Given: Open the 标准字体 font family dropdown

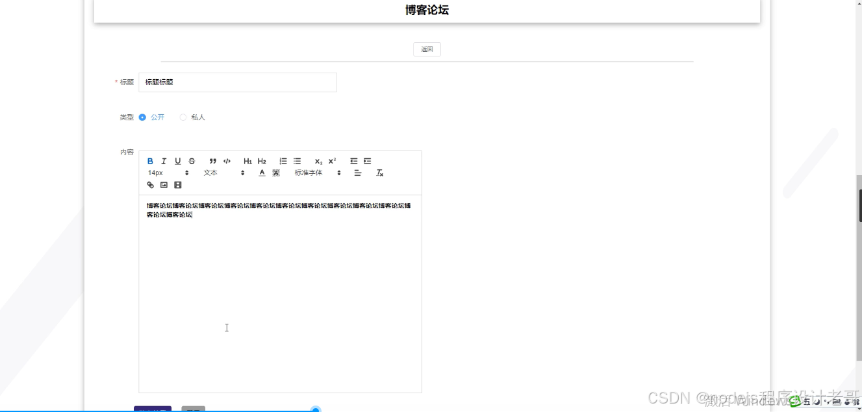Looking at the screenshot, I should [318, 173].
